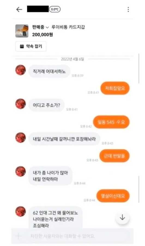Select the orange 저희집앞요 message bubble
Screen dimensions: 145x246
[x=115, y=88]
